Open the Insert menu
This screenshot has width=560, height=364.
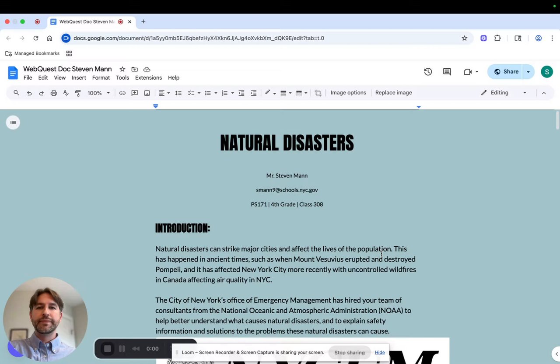coord(79,77)
